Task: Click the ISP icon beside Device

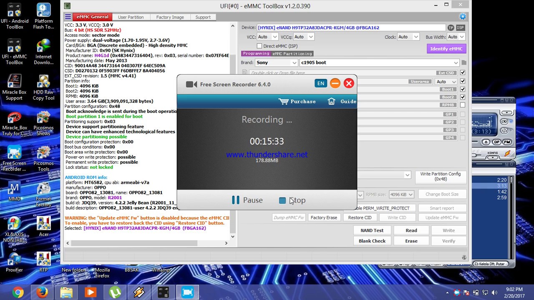Action: point(460,27)
